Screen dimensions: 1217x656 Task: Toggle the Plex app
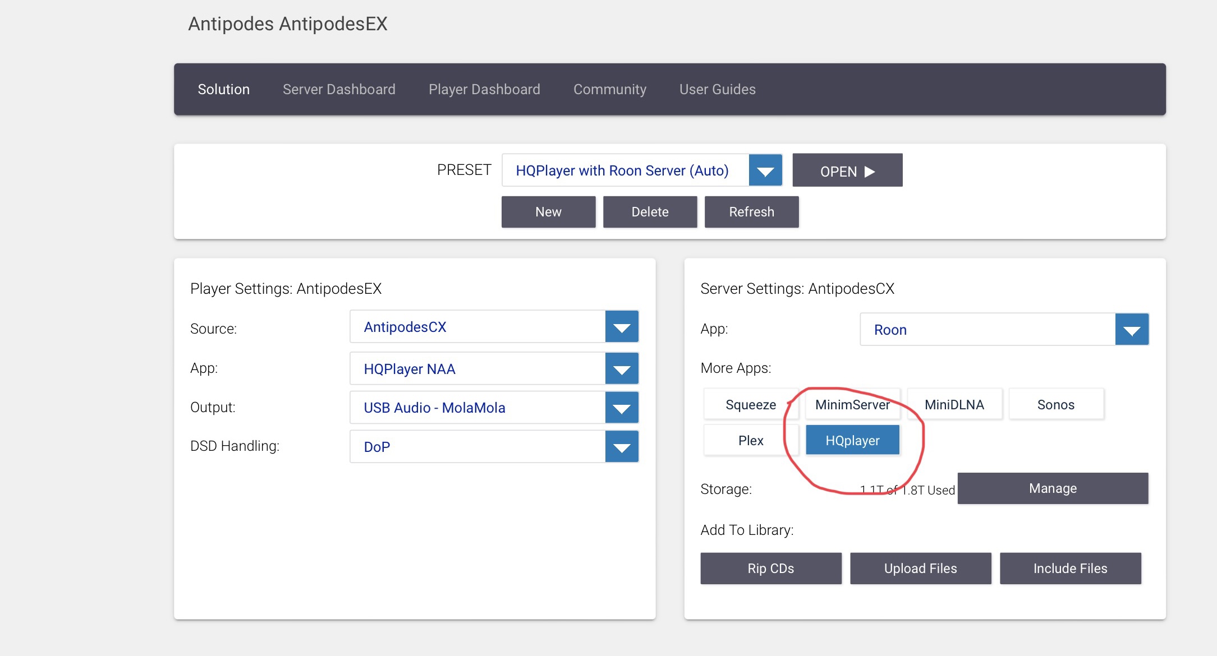pyautogui.click(x=751, y=440)
